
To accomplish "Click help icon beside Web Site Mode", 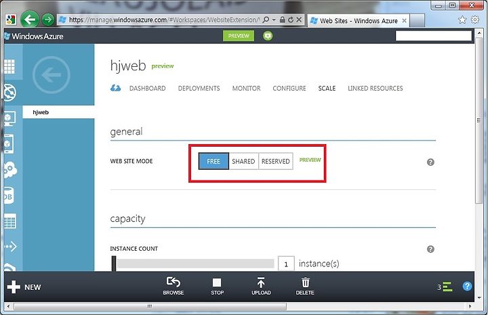I will coord(430,162).
